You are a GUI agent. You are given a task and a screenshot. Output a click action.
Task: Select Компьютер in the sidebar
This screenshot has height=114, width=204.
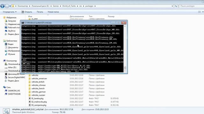pyautogui.click(x=11, y=61)
